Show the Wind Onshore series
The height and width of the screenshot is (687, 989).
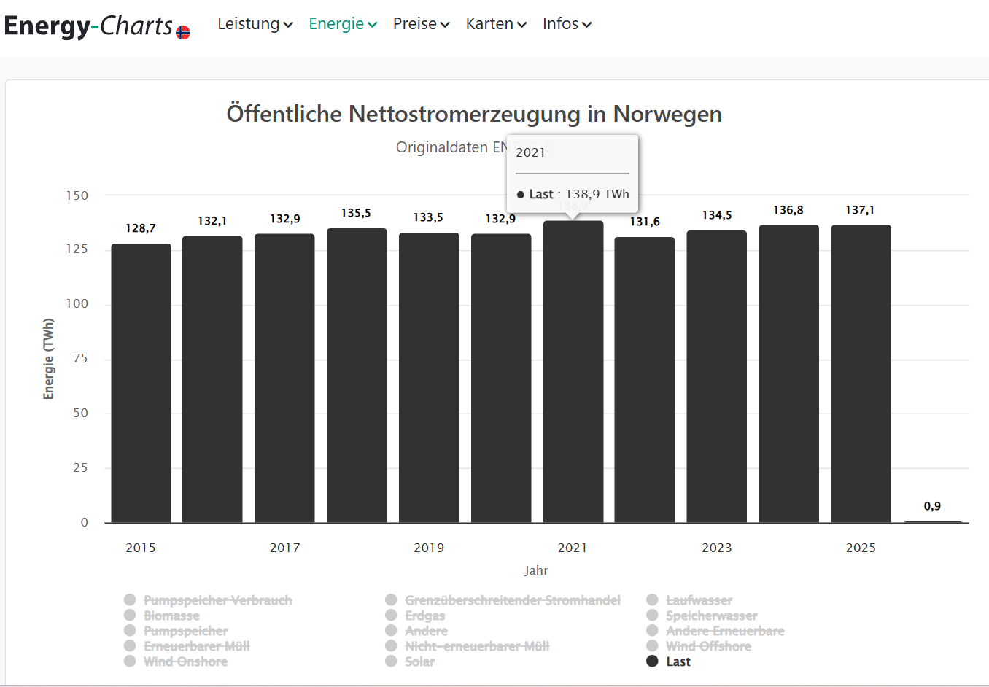click(x=185, y=661)
